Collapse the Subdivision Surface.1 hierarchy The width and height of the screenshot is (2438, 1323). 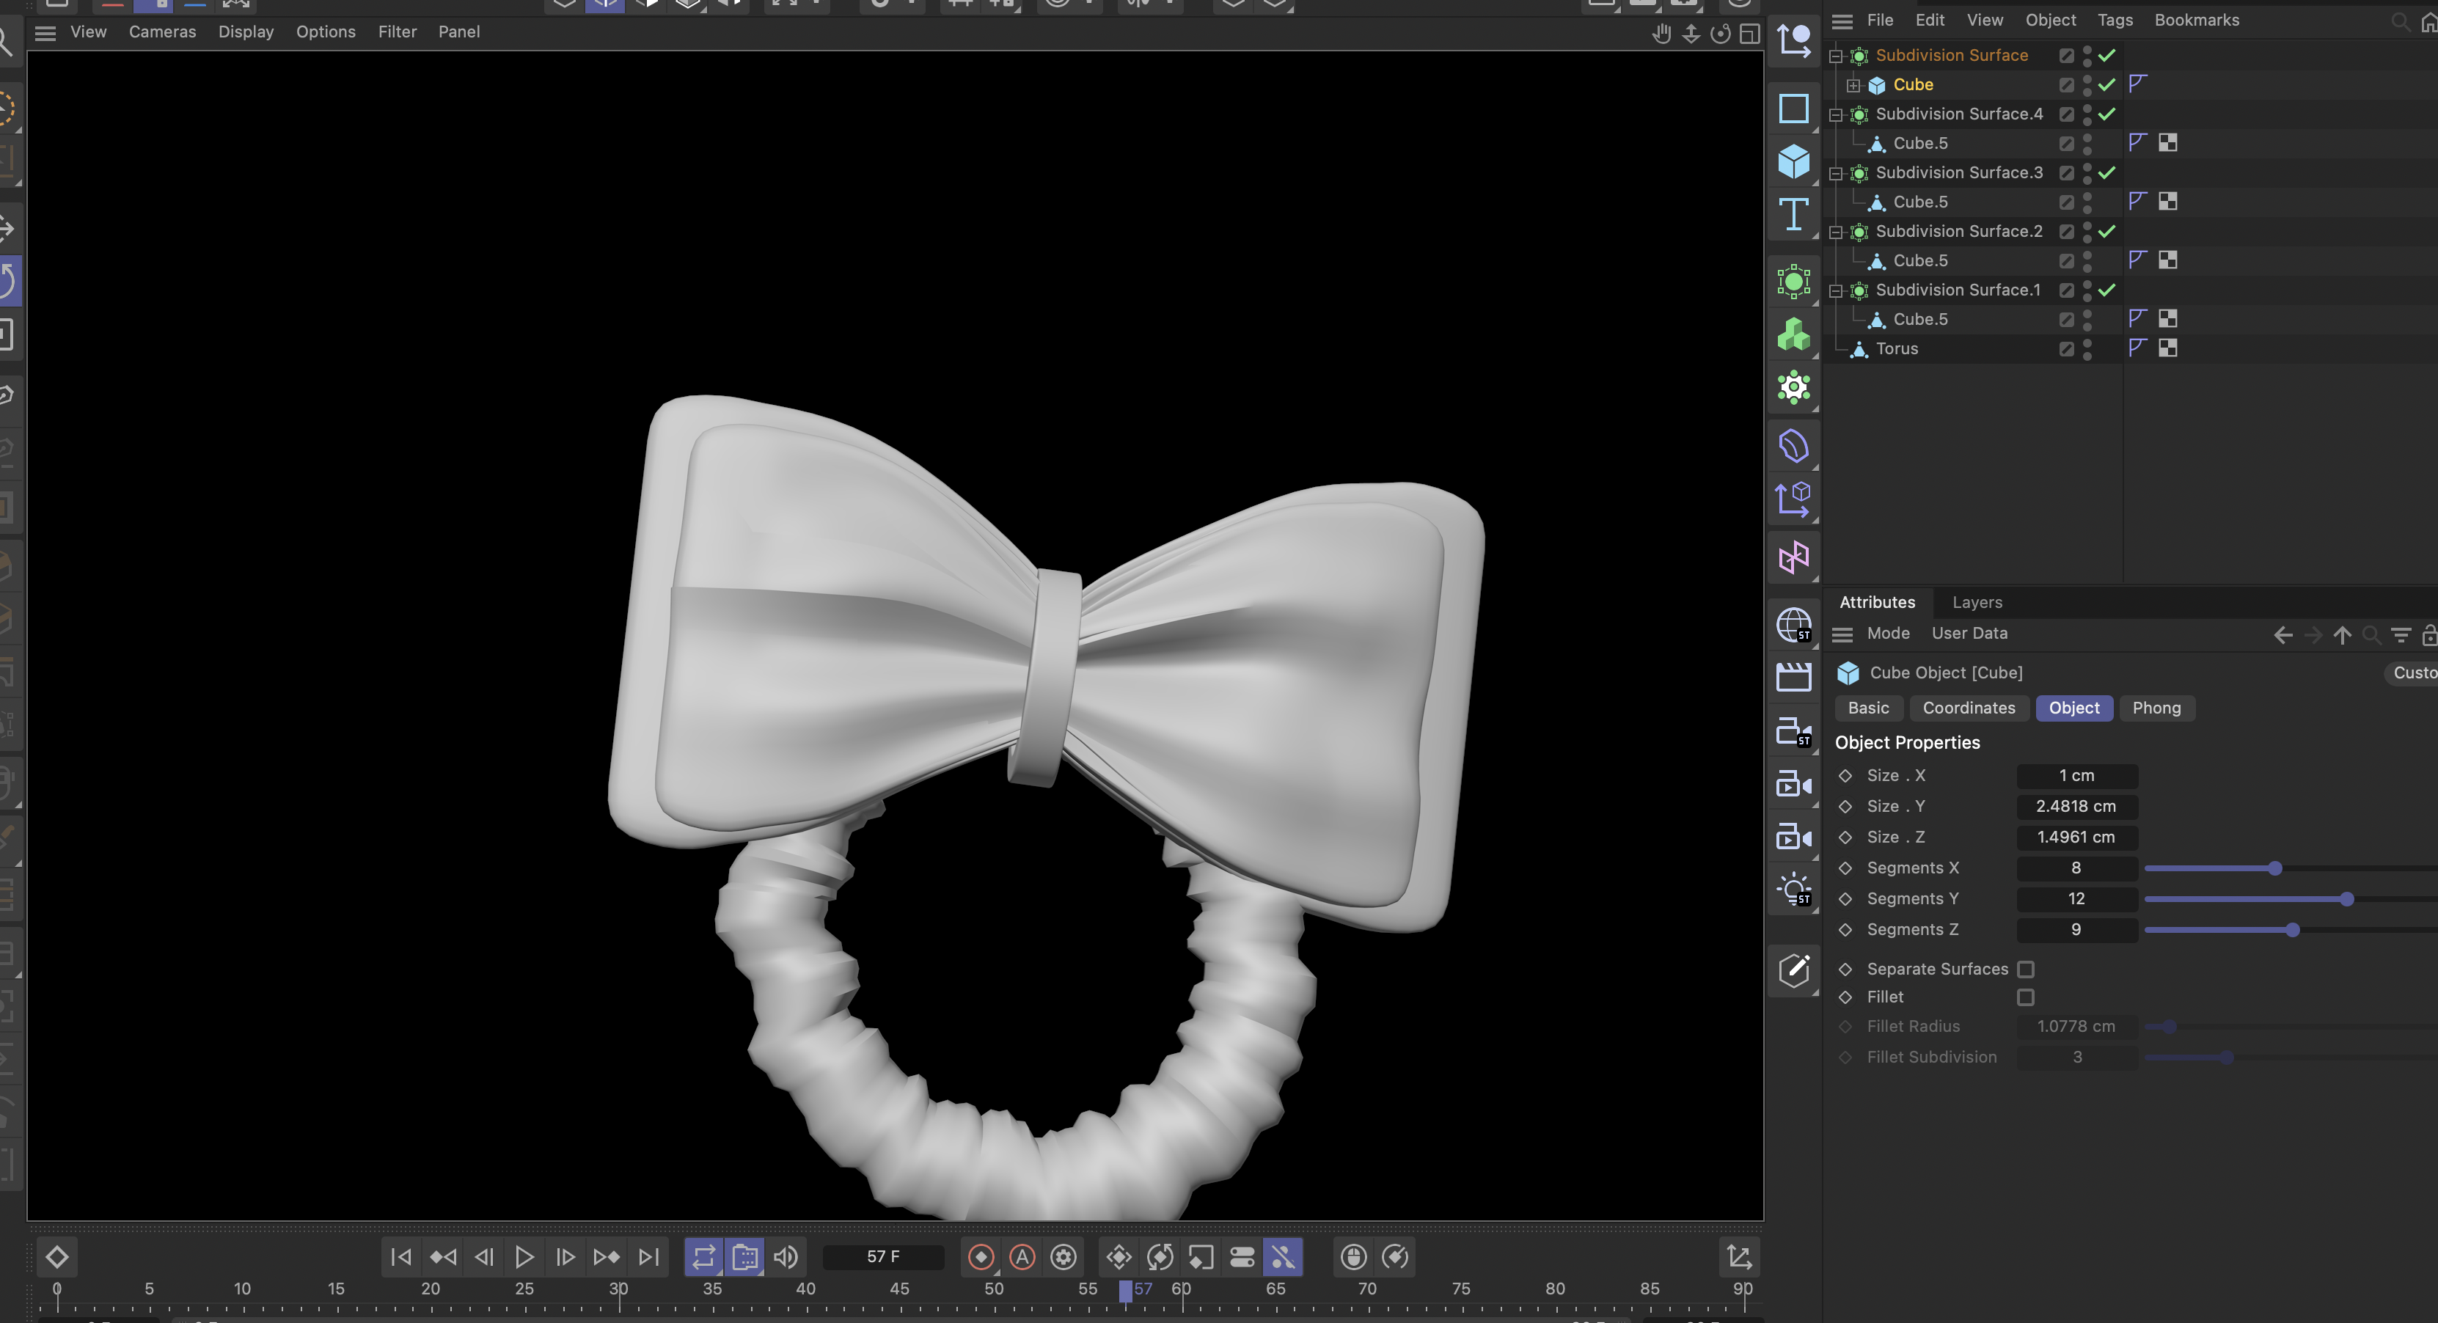click(x=1835, y=290)
